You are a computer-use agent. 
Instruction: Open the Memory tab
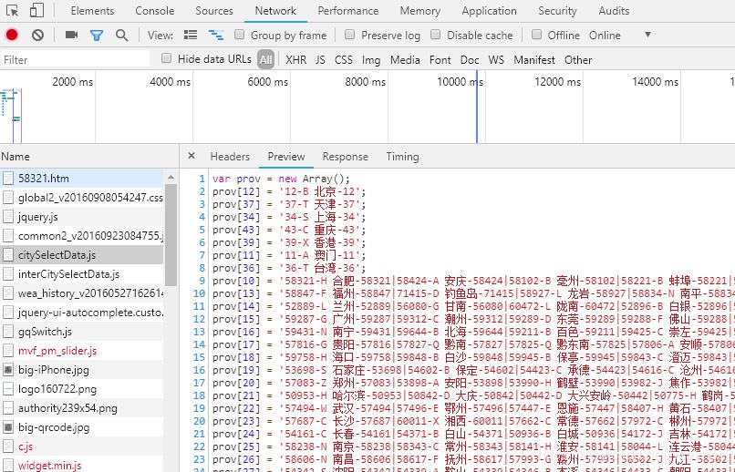420,11
